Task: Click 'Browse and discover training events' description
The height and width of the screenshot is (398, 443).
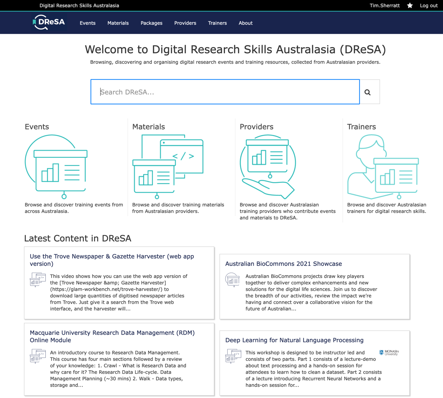Action: pyautogui.click(x=74, y=208)
